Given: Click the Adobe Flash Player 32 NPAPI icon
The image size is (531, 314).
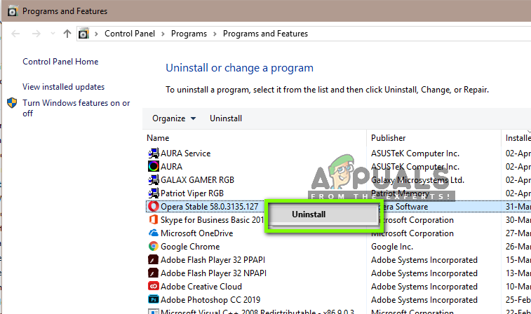Looking at the screenshot, I should (x=154, y=273).
